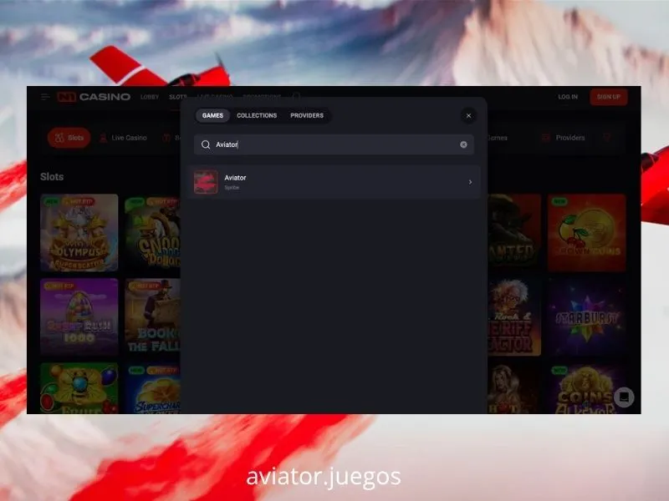
Task: Switch to the Collections tab
Action: (257, 115)
